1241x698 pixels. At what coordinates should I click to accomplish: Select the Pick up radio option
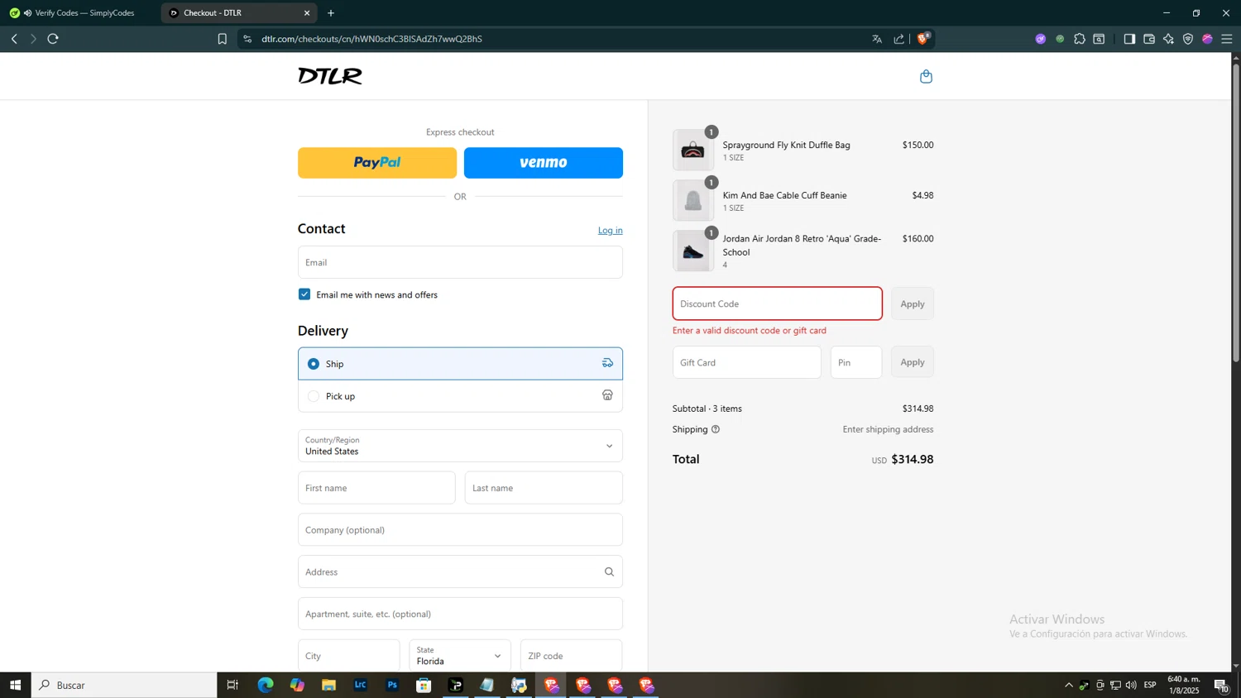coord(314,396)
